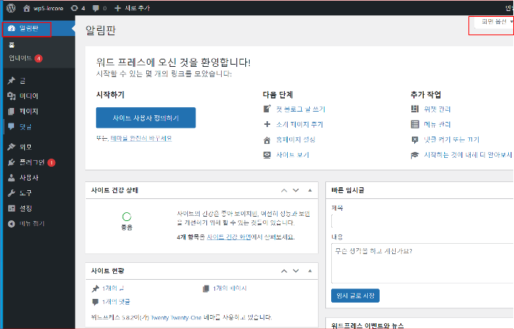Open the 사용자 menu label

tap(29, 178)
